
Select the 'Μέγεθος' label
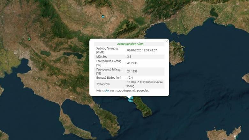(x=102, y=57)
